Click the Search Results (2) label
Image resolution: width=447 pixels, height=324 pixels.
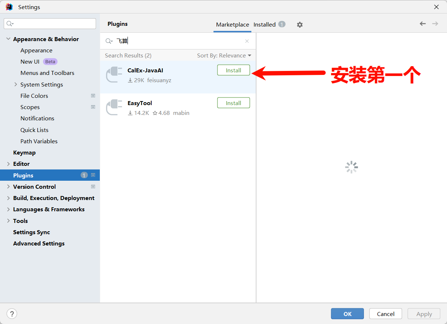(128, 55)
